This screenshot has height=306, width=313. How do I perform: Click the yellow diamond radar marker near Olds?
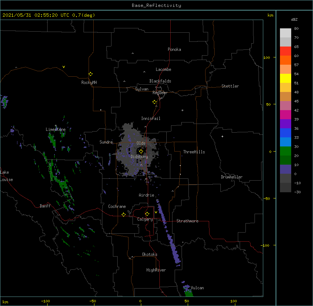pyautogui.click(x=141, y=152)
